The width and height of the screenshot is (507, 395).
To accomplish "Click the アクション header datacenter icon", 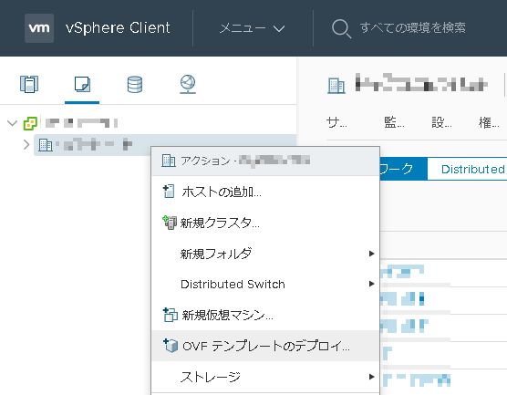I will click(169, 161).
